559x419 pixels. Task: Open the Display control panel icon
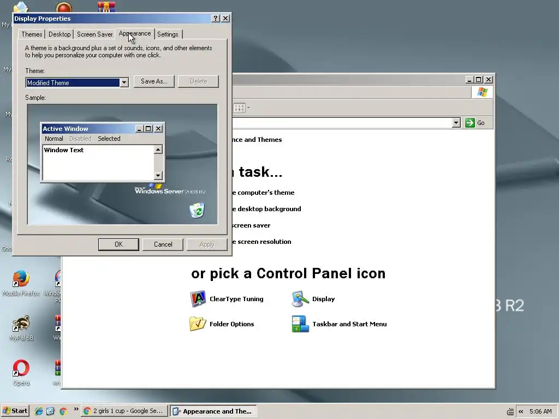[300, 299]
